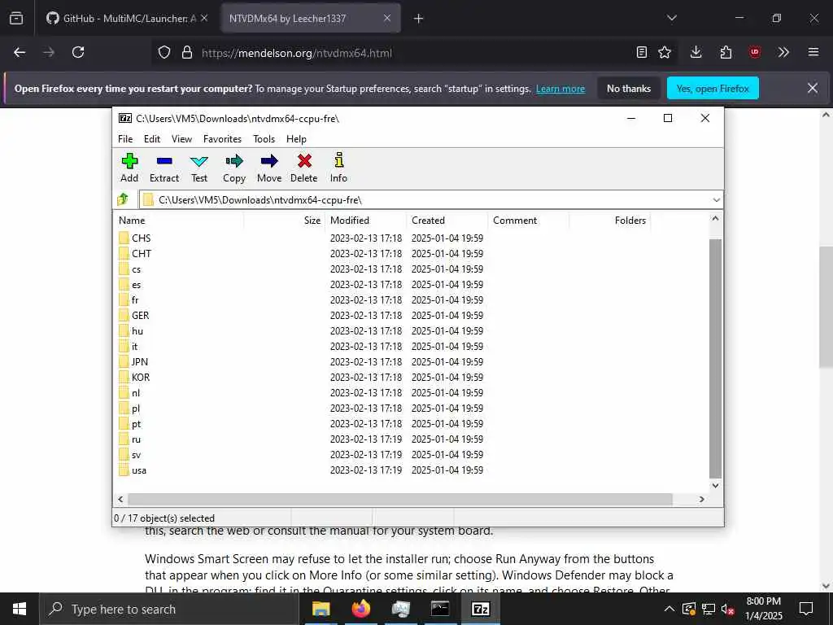Click the Test archive icon
Viewport: 833px width, 625px height.
(x=199, y=168)
